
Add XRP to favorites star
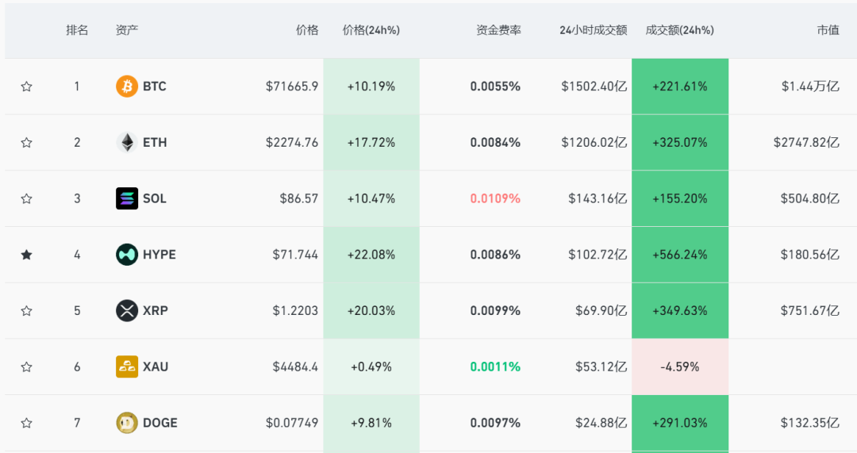click(26, 311)
